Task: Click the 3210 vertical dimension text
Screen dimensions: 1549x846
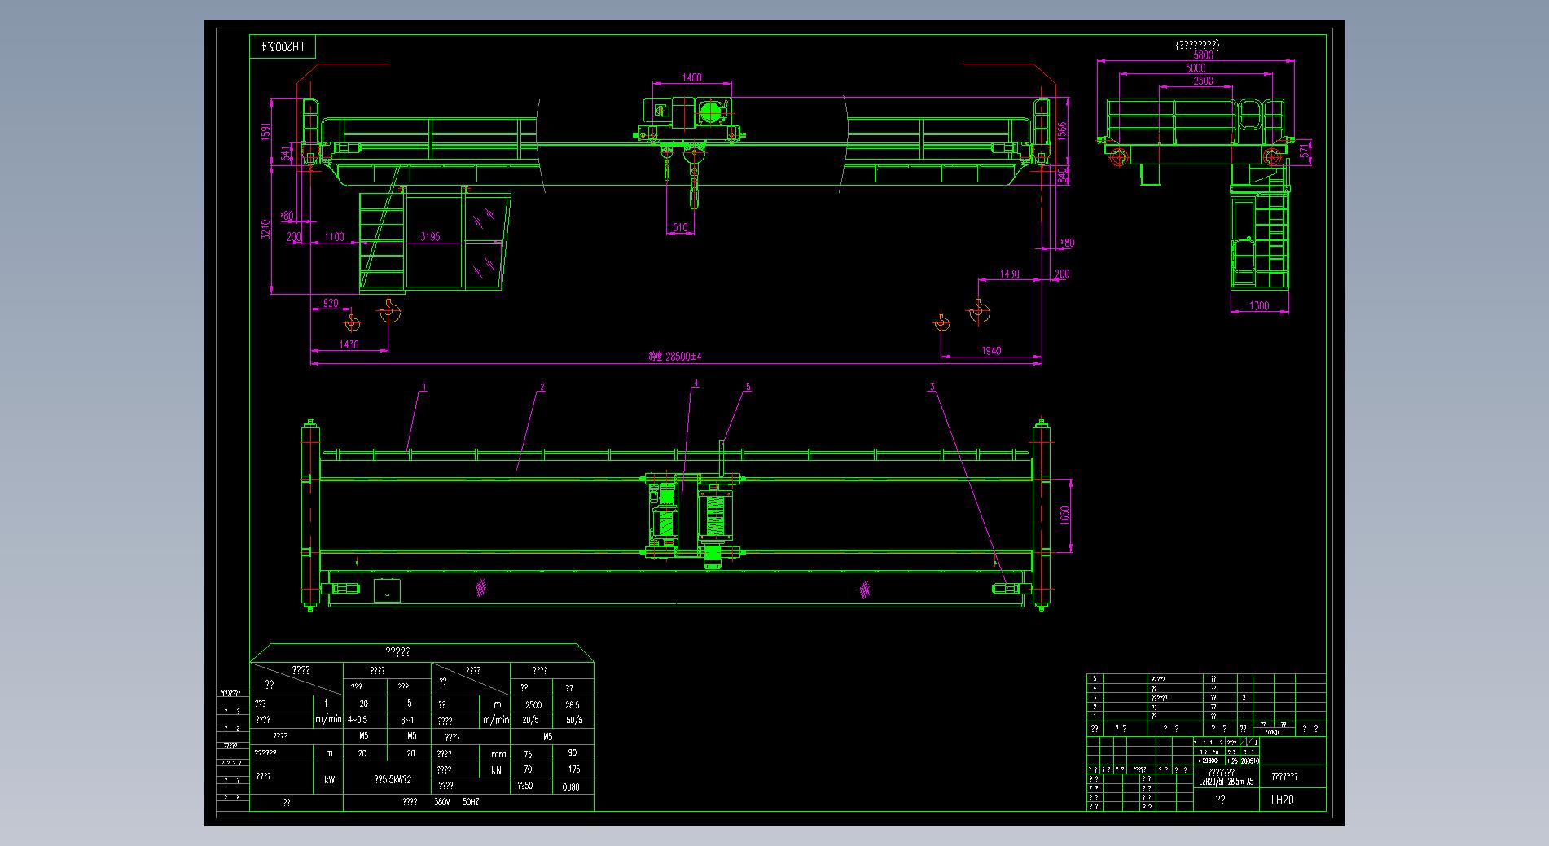Action: pyautogui.click(x=265, y=230)
